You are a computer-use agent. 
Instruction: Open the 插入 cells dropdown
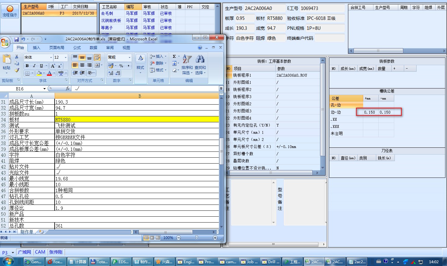click(158, 56)
